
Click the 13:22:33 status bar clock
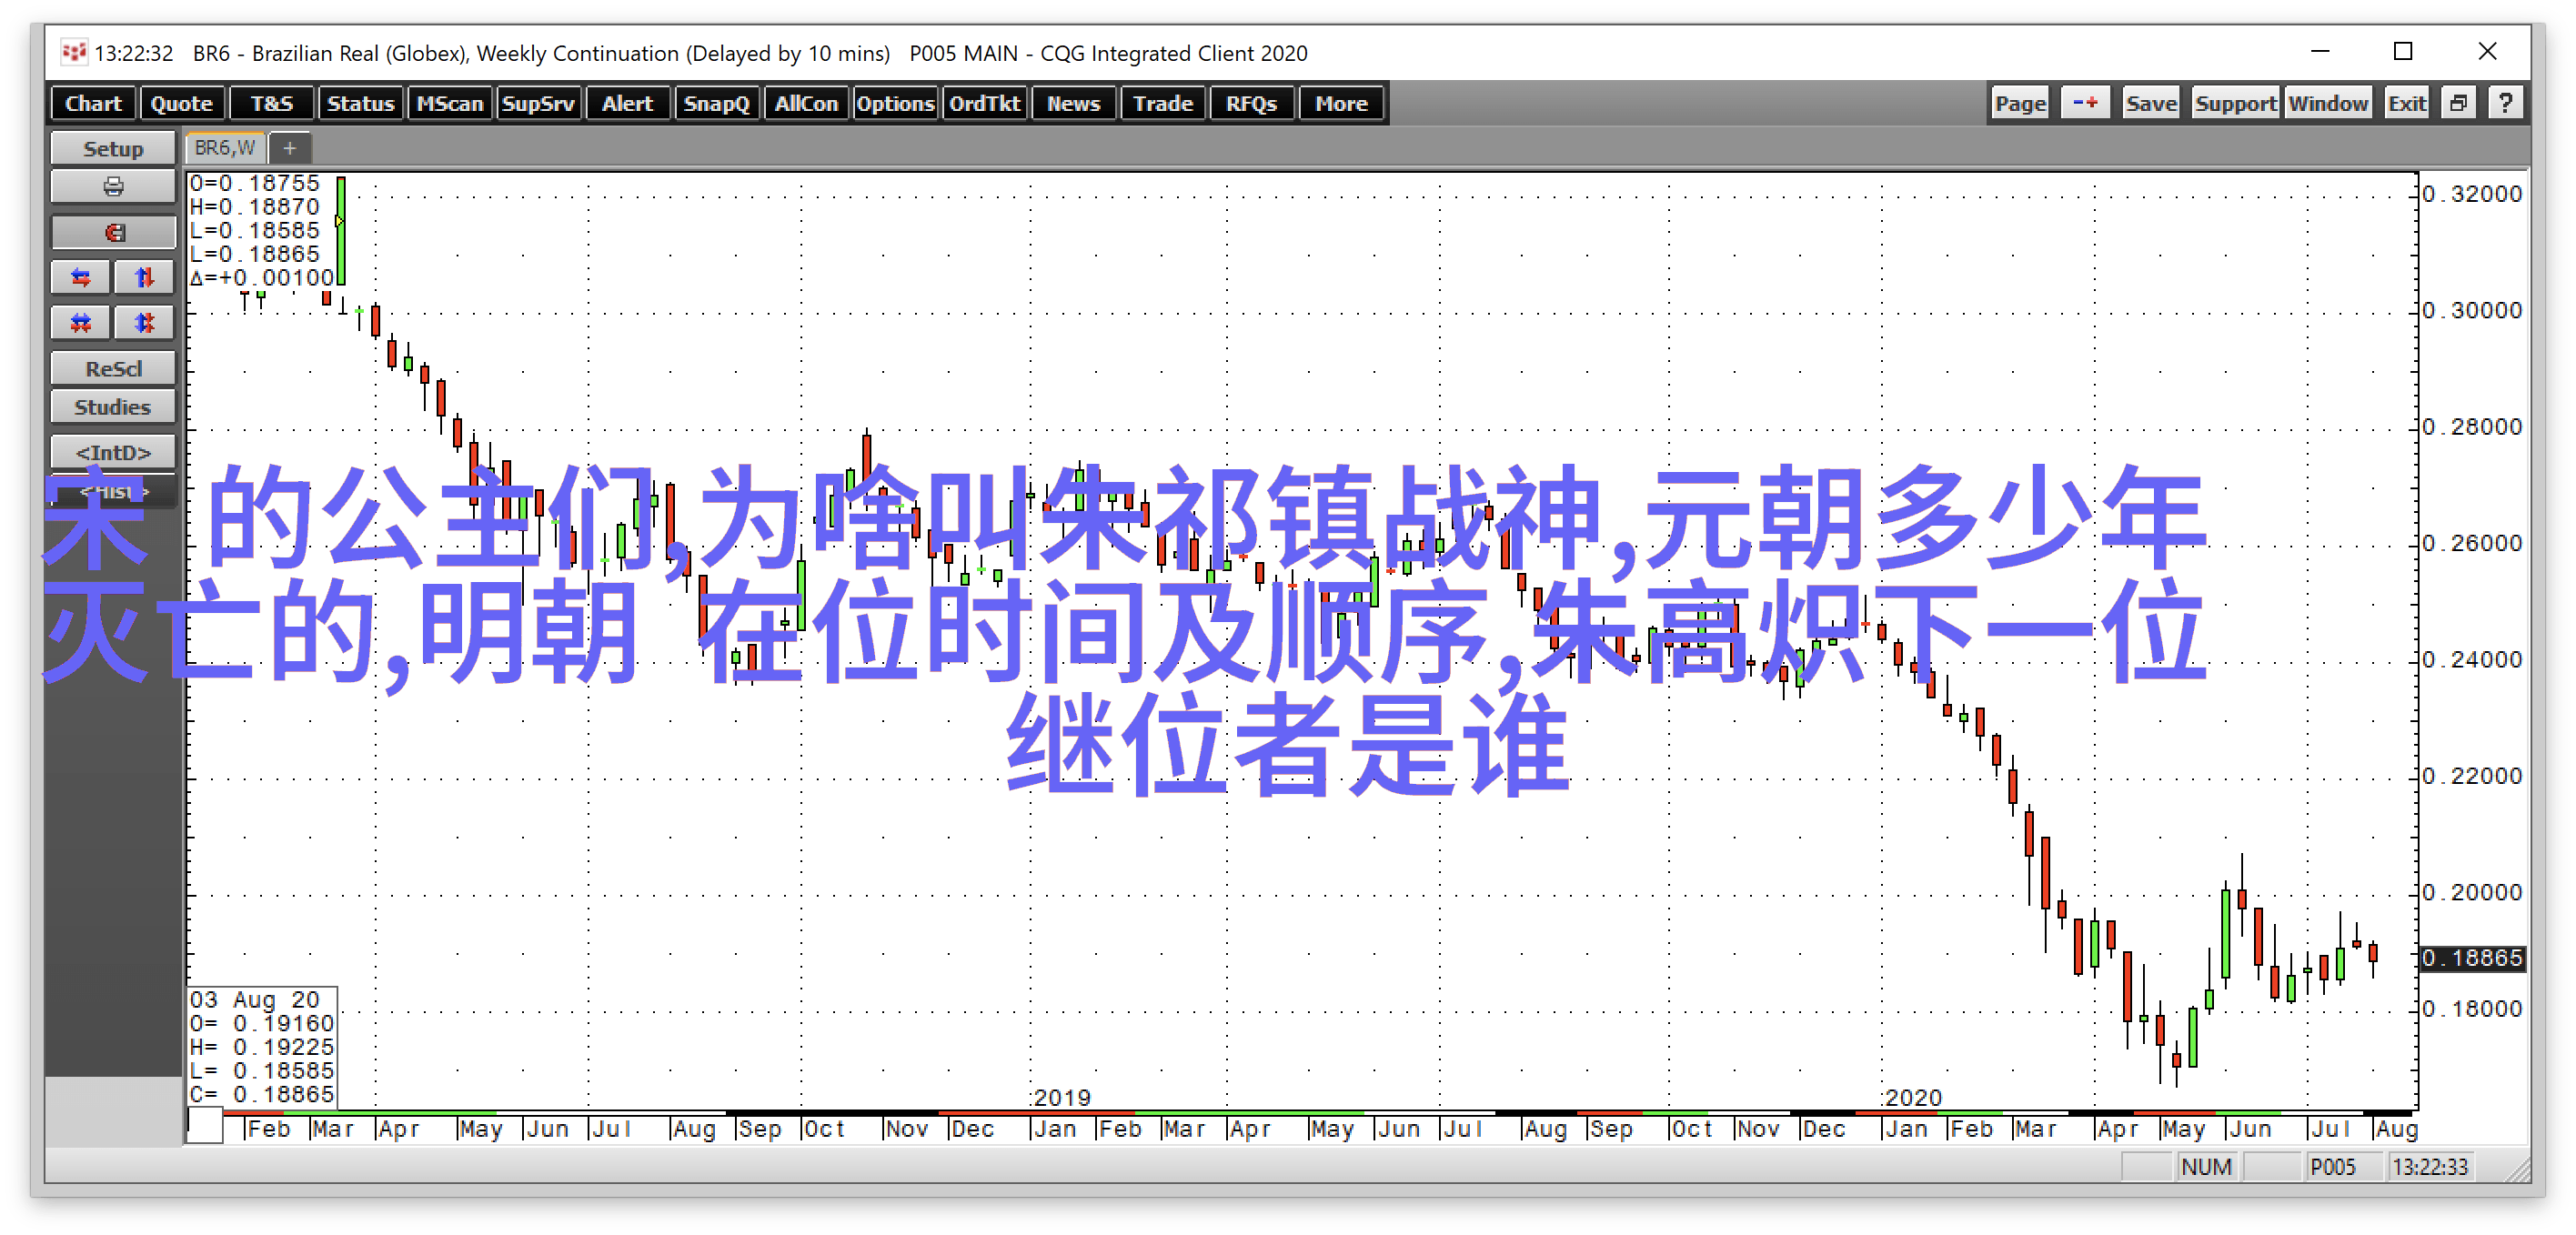[2430, 1167]
